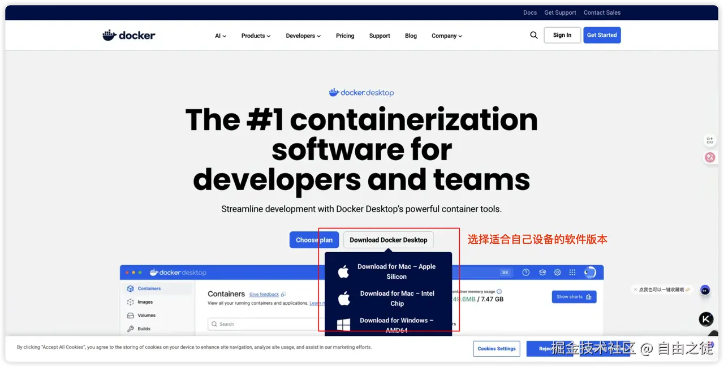Screen dimensions: 724x367
Task: Expand the Company menu dropdown
Action: click(447, 36)
